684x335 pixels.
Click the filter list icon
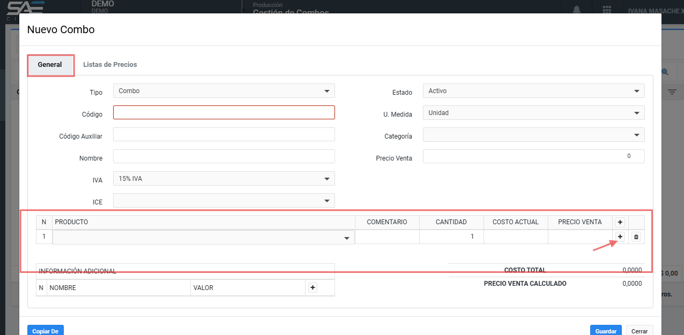pyautogui.click(x=672, y=92)
